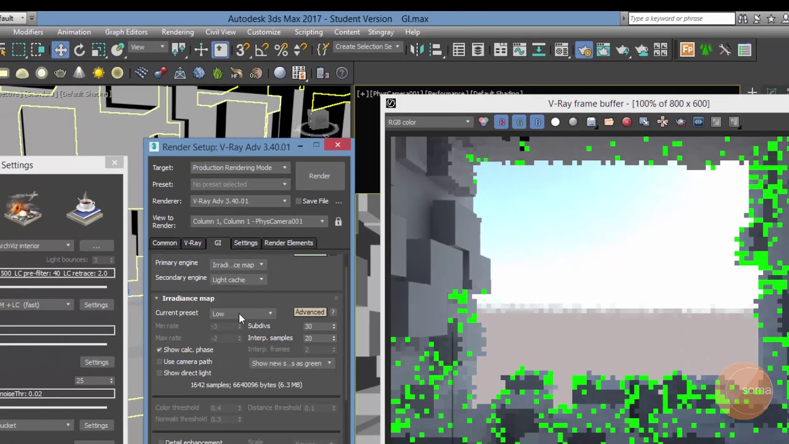Screen dimensions: 789x444
Task: Click the green grass fur icon
Action: [218, 73]
